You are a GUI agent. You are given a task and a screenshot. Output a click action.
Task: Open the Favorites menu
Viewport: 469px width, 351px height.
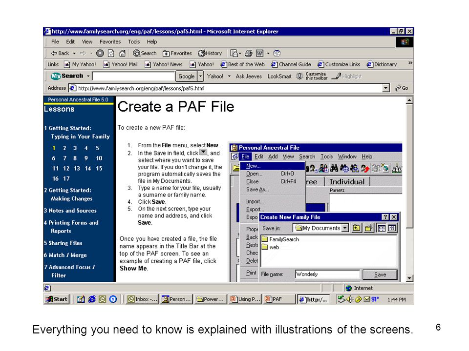[110, 42]
